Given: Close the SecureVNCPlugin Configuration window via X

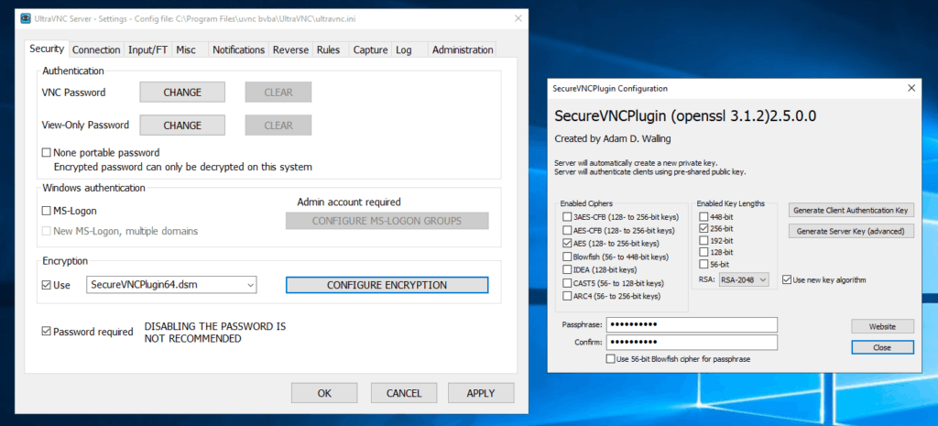Looking at the screenshot, I should tap(911, 88).
